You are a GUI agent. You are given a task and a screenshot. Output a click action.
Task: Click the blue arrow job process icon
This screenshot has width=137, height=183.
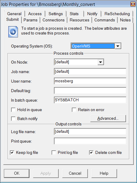(13, 32)
